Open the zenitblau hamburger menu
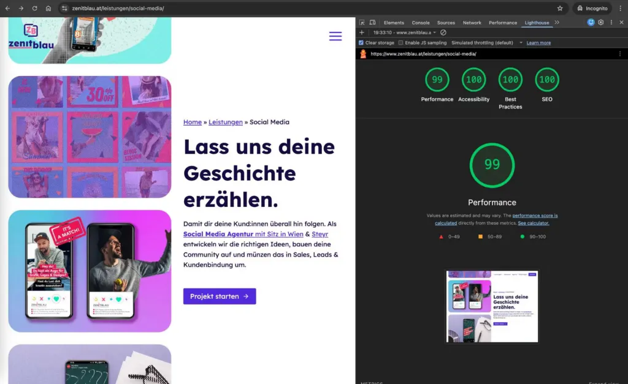Viewport: 628px width, 384px height. 335,36
